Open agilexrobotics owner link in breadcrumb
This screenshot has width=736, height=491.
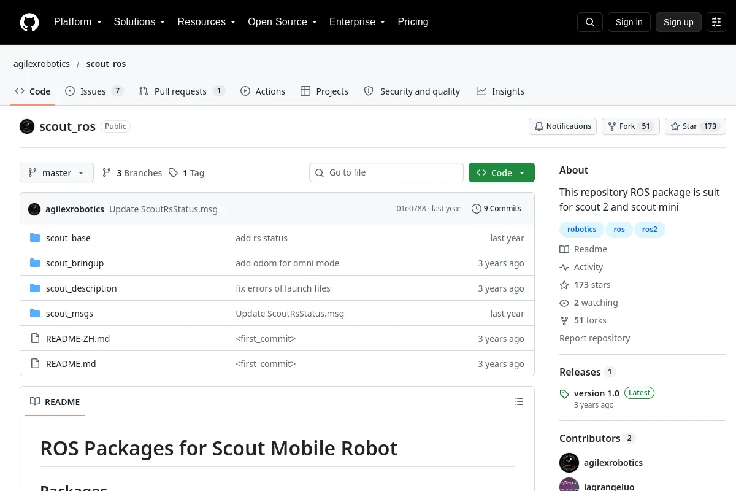pos(42,64)
